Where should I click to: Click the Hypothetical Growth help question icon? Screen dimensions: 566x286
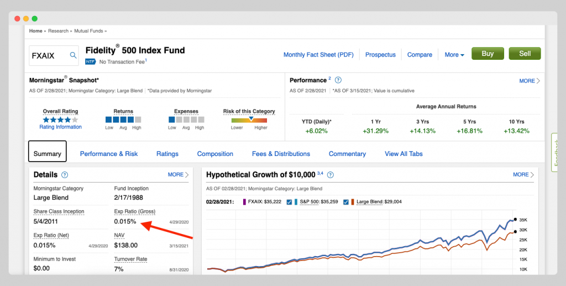click(x=331, y=175)
